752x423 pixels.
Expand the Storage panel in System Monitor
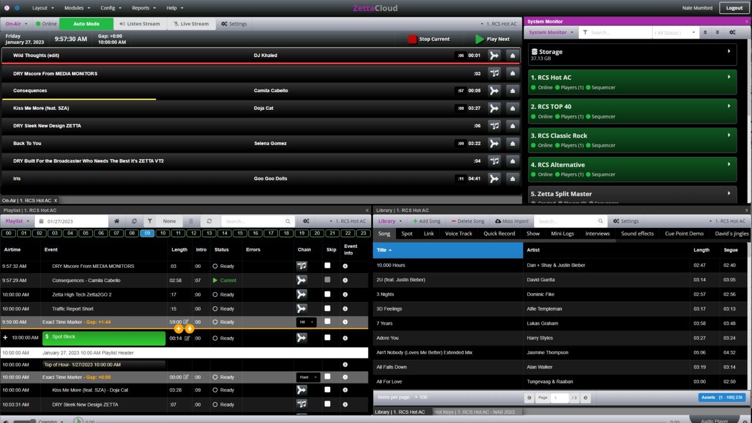coord(729,51)
